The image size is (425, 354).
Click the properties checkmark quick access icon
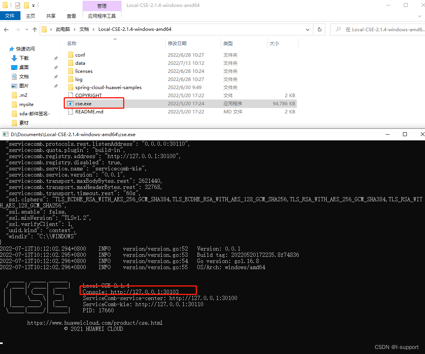(18, 5)
